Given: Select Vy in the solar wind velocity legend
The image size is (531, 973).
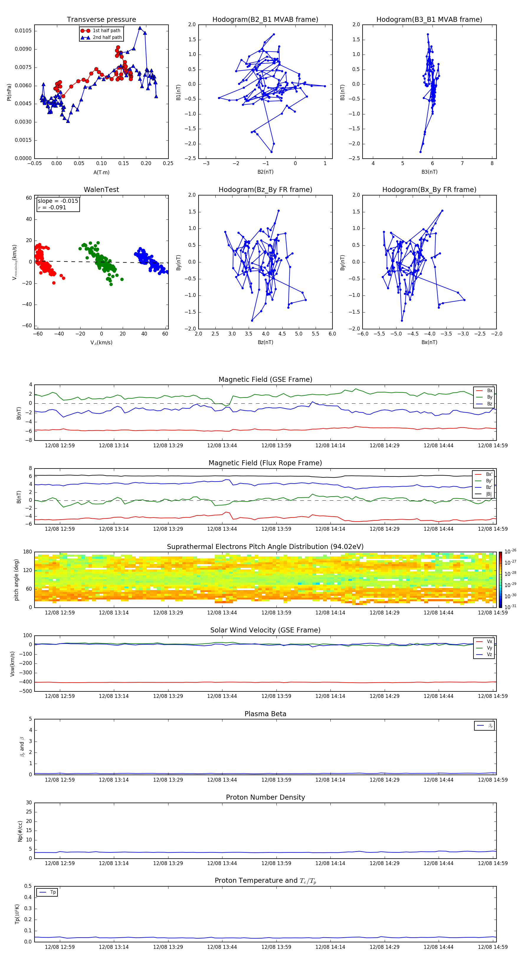Looking at the screenshot, I should (x=484, y=648).
